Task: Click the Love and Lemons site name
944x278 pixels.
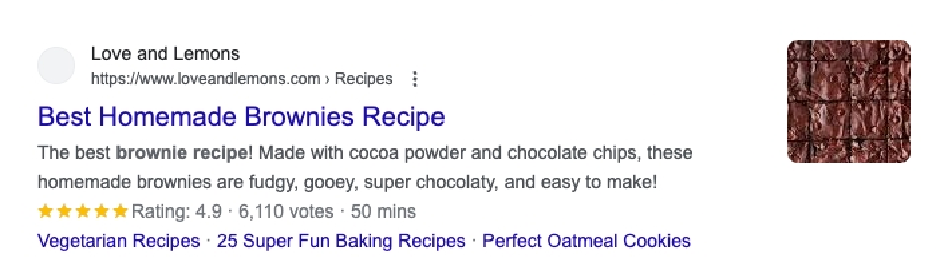Action: [x=165, y=53]
